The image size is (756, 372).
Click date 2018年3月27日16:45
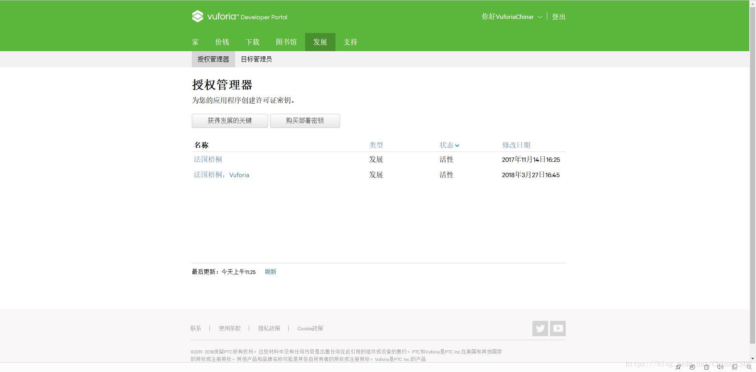(531, 175)
